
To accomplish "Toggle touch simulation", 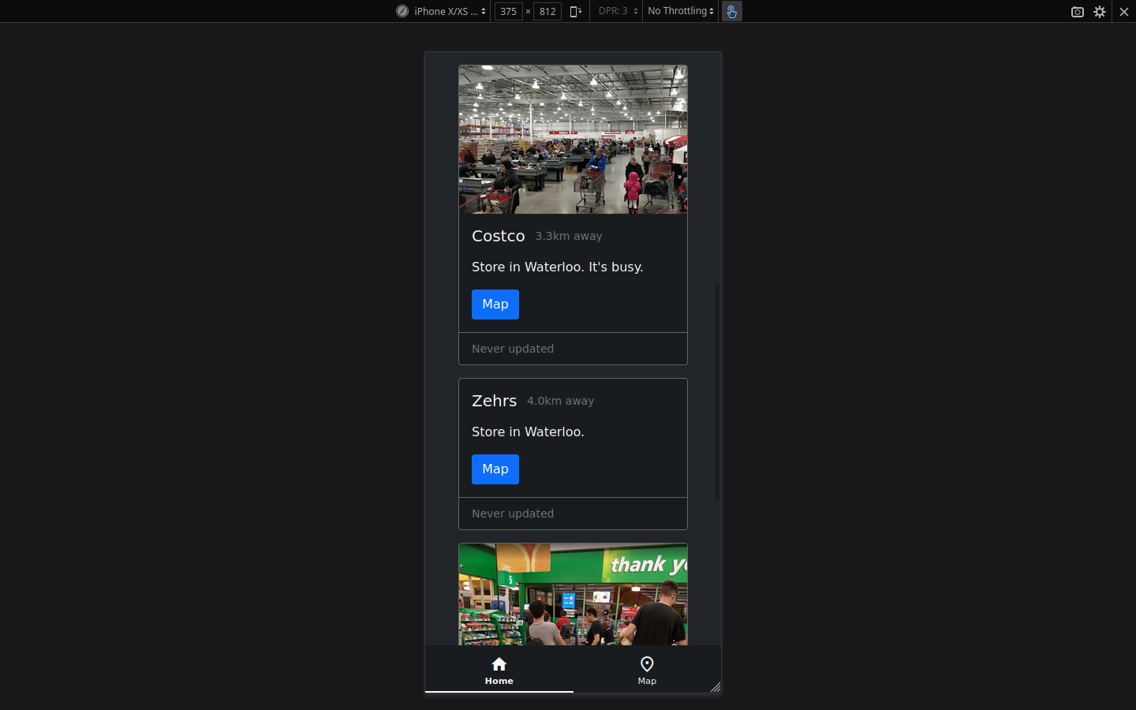I will click(x=732, y=11).
